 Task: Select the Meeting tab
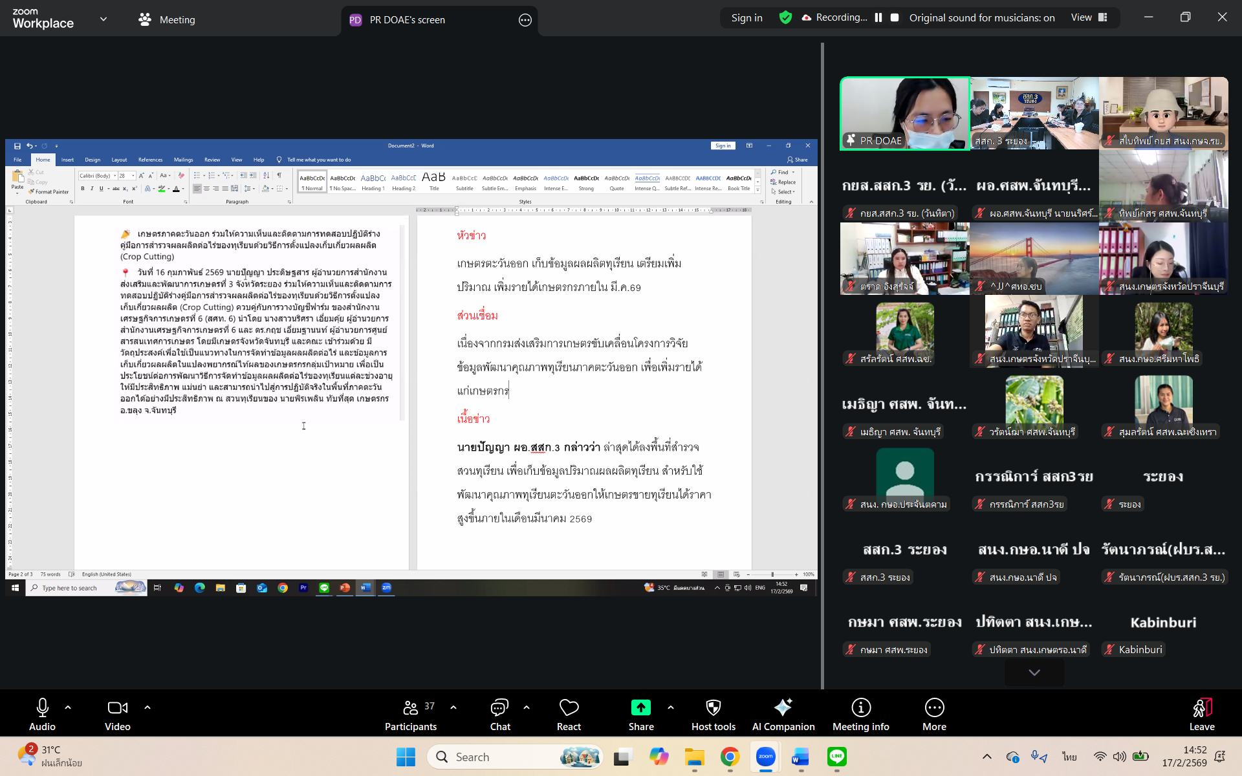[x=167, y=20]
